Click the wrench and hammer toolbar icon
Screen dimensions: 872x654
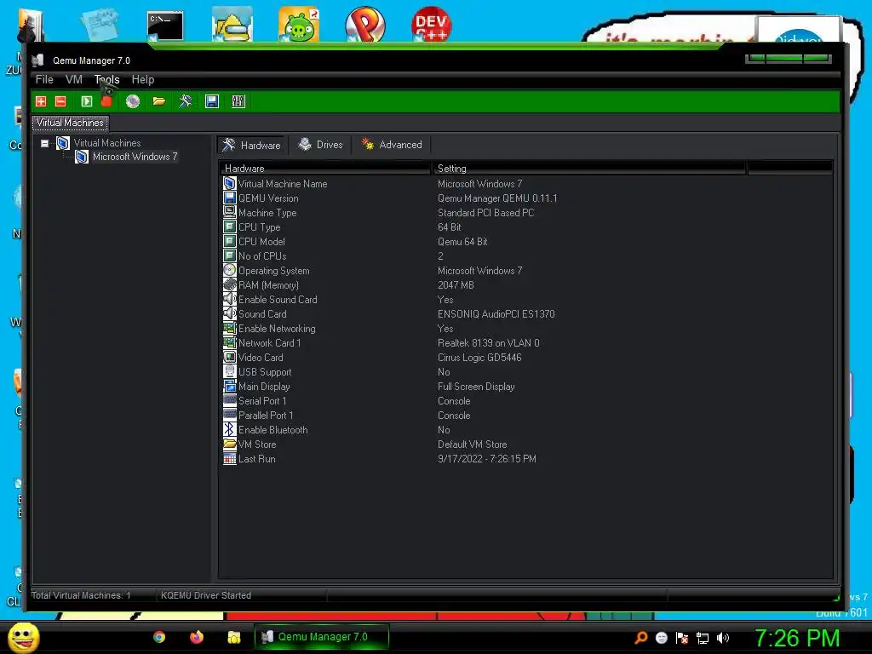pos(185,101)
